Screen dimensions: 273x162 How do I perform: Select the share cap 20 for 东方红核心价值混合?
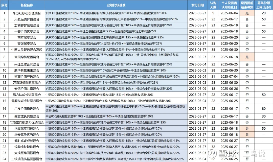point(264,13)
